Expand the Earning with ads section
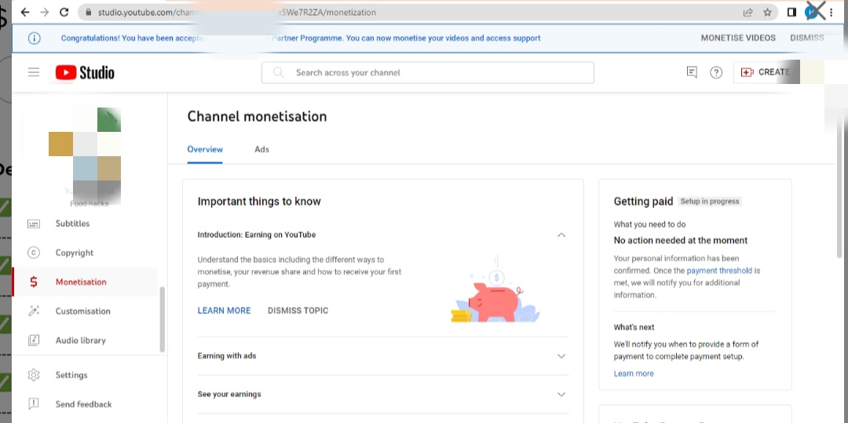The height and width of the screenshot is (423, 848). coord(561,356)
